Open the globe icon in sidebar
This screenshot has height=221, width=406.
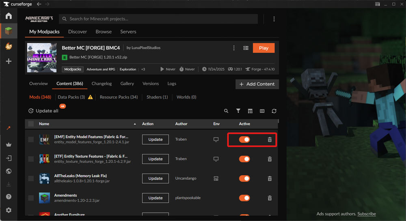pyautogui.click(x=9, y=171)
